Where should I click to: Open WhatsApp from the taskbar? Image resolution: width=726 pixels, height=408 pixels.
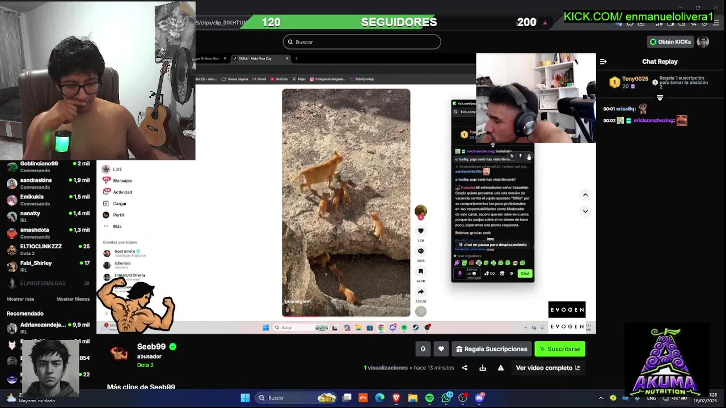pos(446,398)
